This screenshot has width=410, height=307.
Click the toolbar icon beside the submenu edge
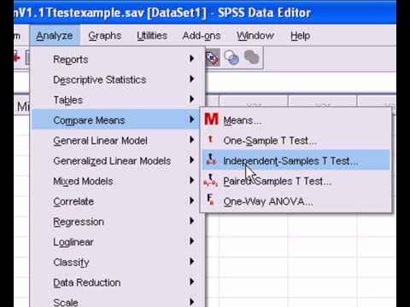coord(213,58)
